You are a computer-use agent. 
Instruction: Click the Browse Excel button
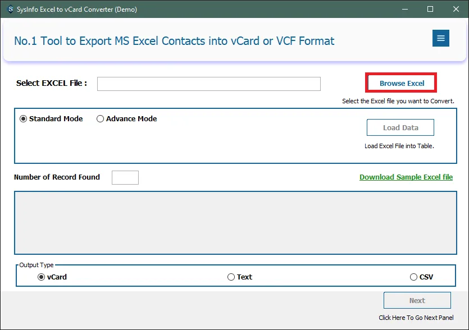tap(401, 83)
